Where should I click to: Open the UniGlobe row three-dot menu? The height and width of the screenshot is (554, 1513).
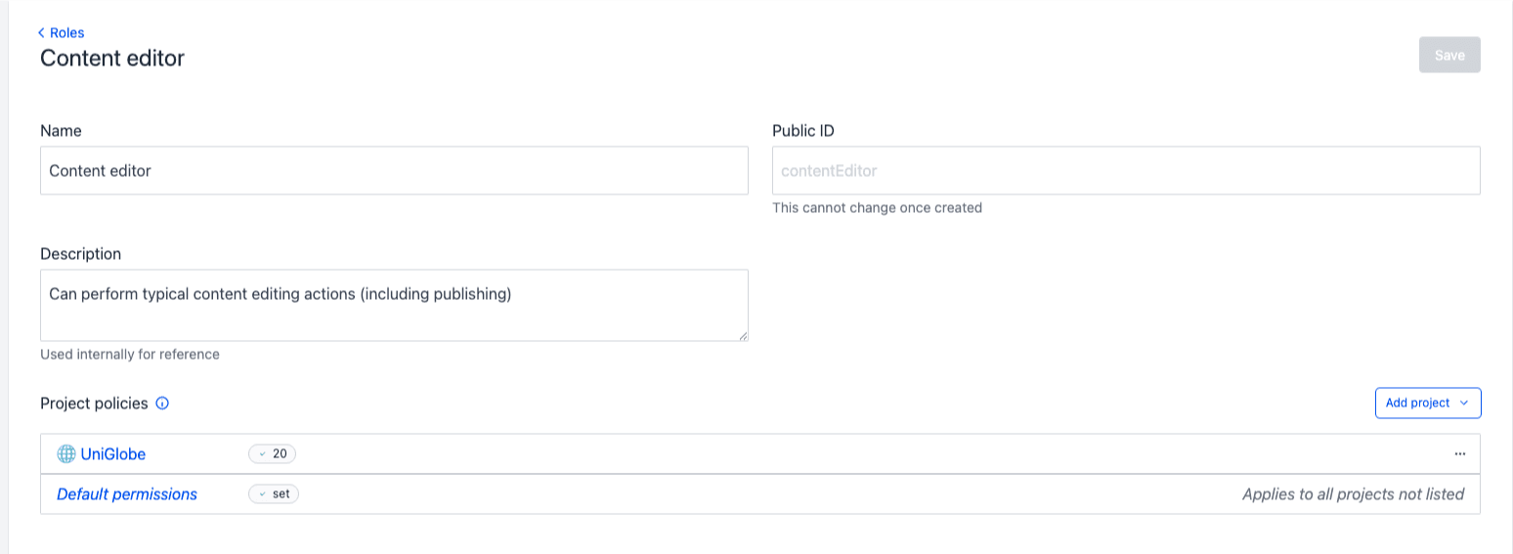[1459, 453]
